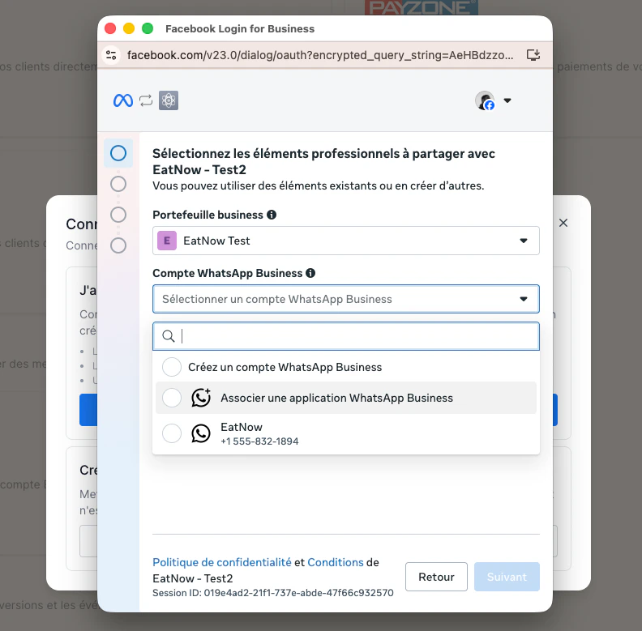The image size is (642, 631).
Task: Click the Meta logo icon
Action: tap(123, 100)
